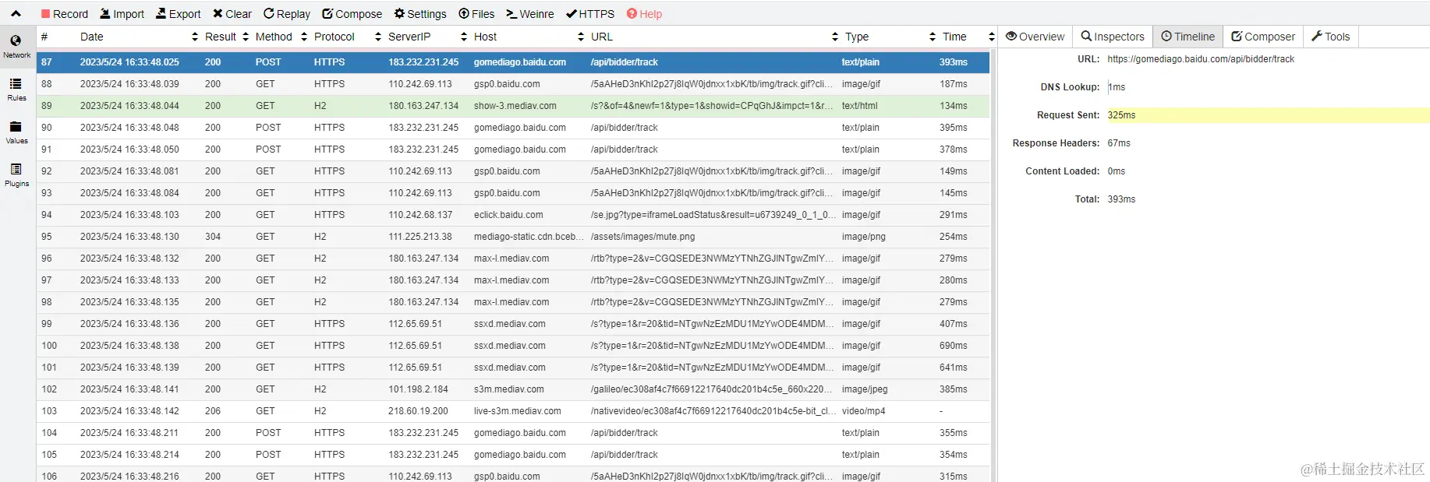Click the session list vertical scrollbar

click(x=993, y=265)
